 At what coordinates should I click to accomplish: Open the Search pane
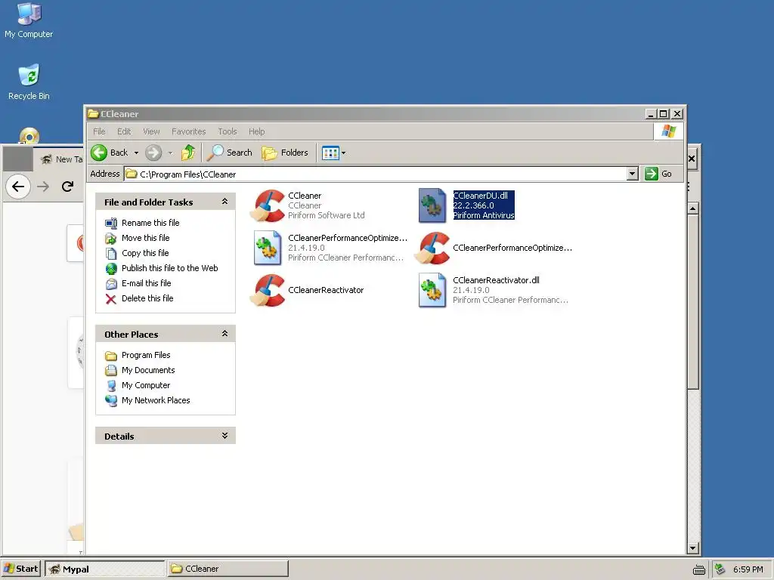tap(230, 153)
